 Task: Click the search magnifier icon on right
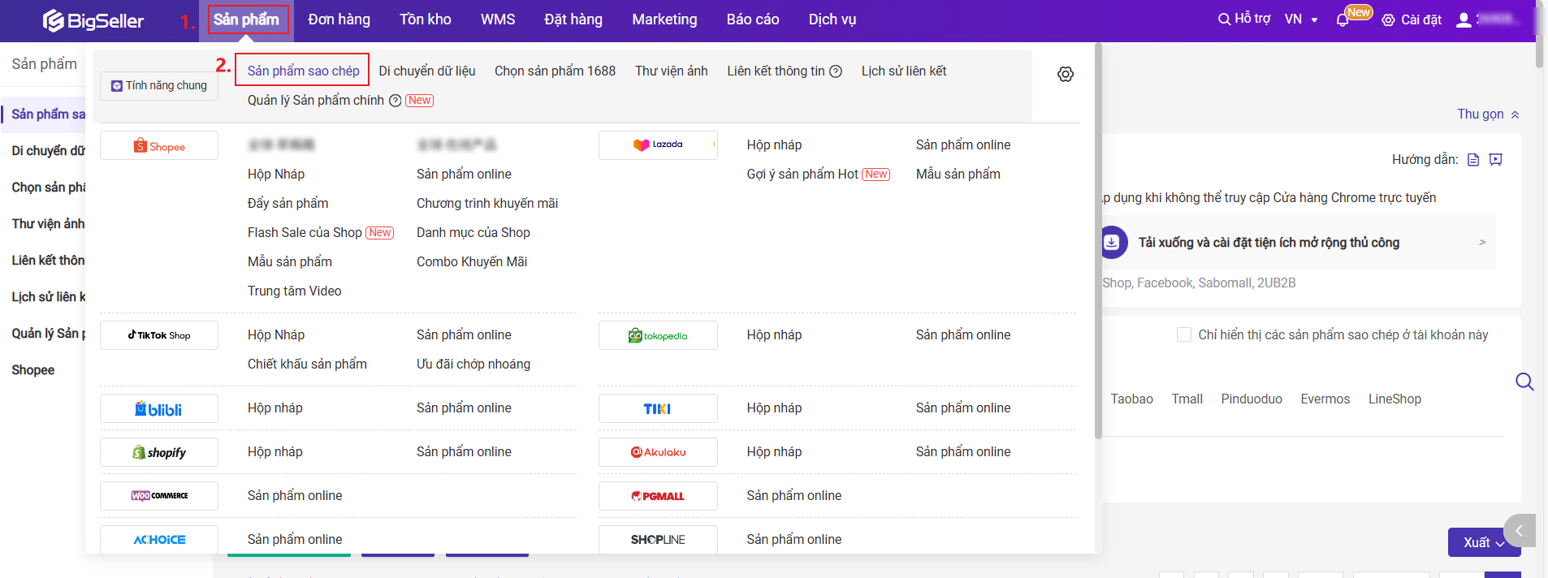(1524, 382)
